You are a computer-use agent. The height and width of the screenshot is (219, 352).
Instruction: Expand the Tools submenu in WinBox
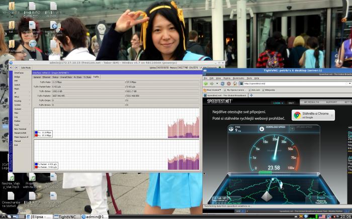[x=17, y=125]
